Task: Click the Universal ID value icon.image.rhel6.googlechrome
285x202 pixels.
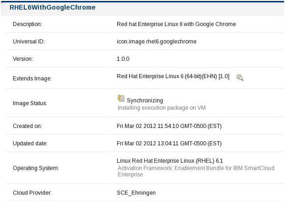Action: pyautogui.click(x=157, y=42)
